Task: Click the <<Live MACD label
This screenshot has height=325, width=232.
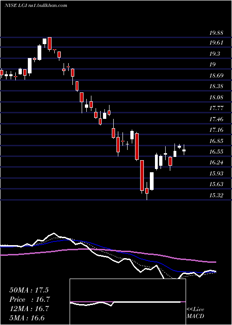Action: [195, 312]
